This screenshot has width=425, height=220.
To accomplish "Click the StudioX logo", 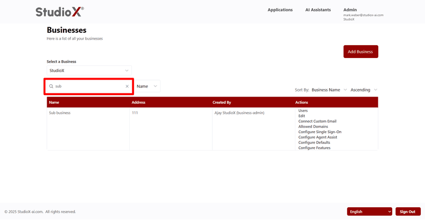I will tap(60, 11).
